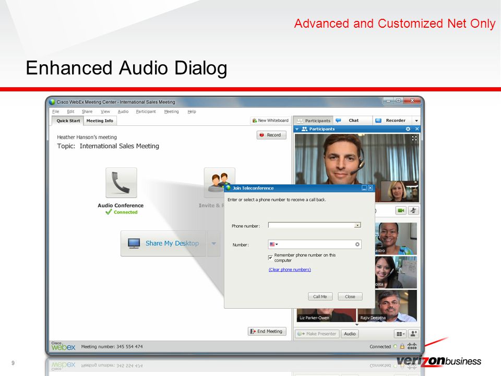
Task: Open the country flag selector dropdown
Action: click(x=274, y=244)
